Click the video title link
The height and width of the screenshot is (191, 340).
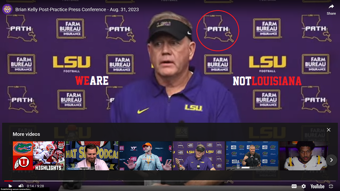[x=77, y=10]
